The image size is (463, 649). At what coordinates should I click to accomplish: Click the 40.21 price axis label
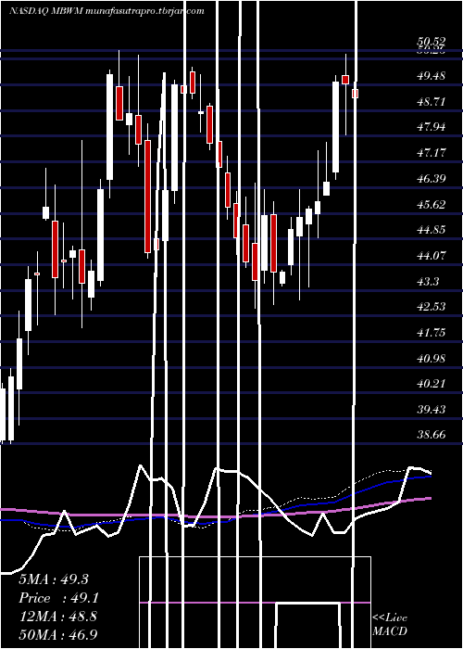(x=432, y=384)
